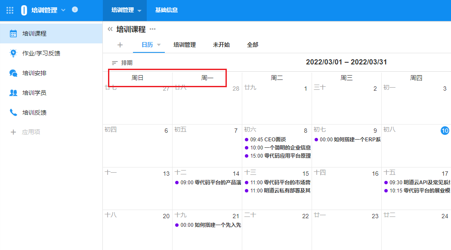Open more options next to 培训课程 title
Viewport: 451px width, 250px height.
point(153,29)
